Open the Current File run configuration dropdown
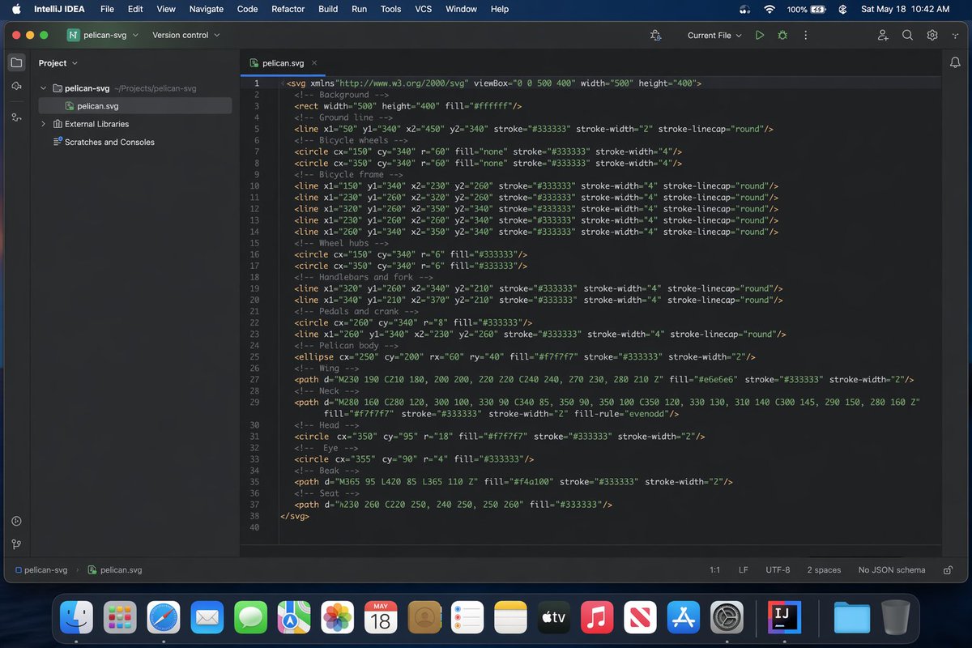Viewport: 972px width, 648px height. (714, 36)
